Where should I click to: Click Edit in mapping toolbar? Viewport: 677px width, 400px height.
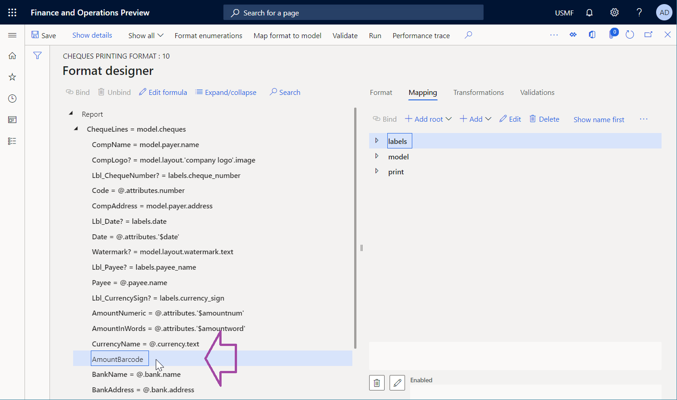click(510, 119)
